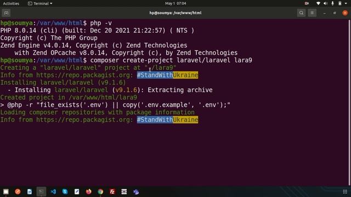Open LibreOffice Writer from the dock
Viewport: 351px width, 197px height.
point(30,192)
